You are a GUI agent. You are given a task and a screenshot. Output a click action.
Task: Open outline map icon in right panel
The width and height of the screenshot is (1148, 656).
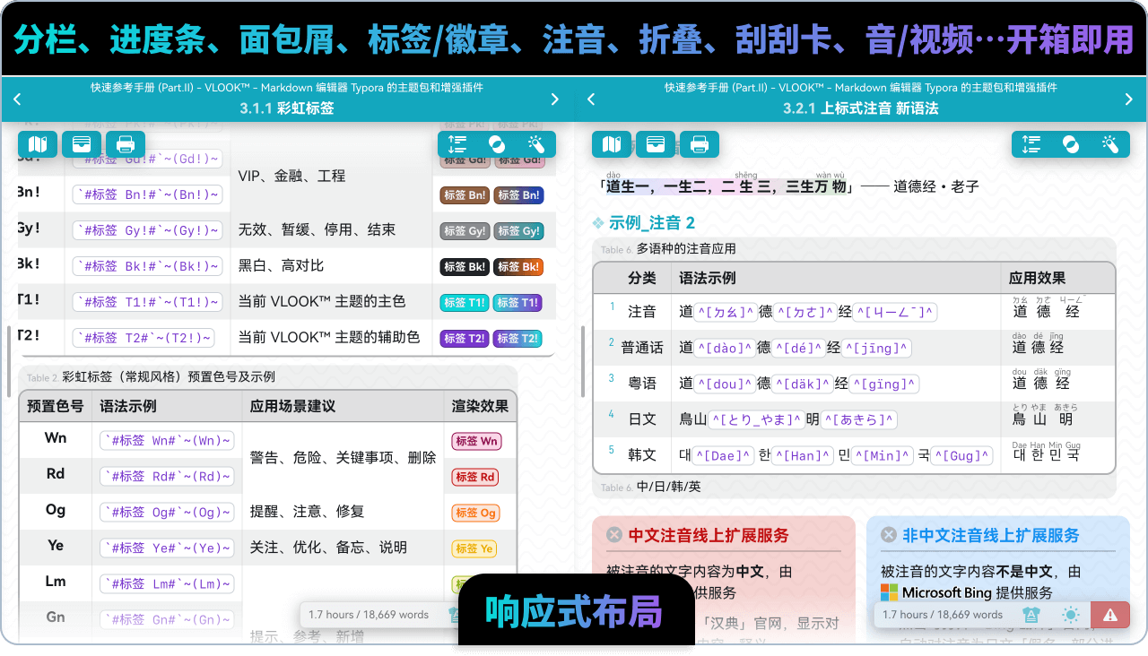[x=612, y=144]
